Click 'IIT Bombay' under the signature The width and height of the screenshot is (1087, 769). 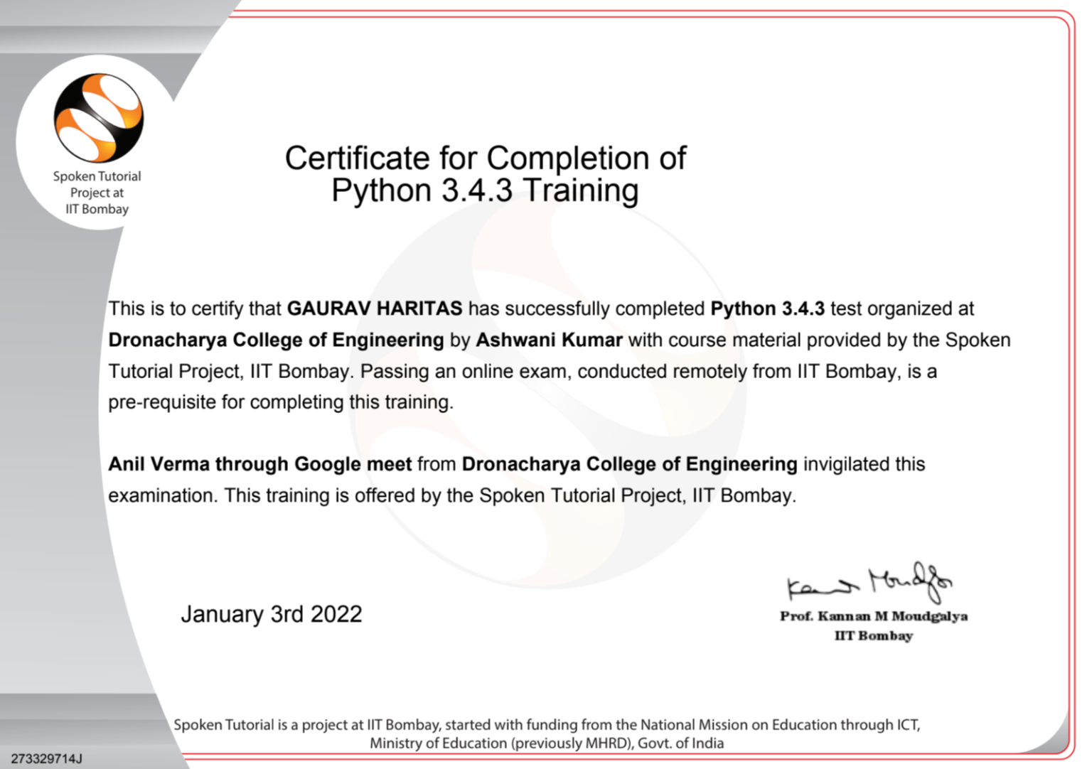pos(874,636)
